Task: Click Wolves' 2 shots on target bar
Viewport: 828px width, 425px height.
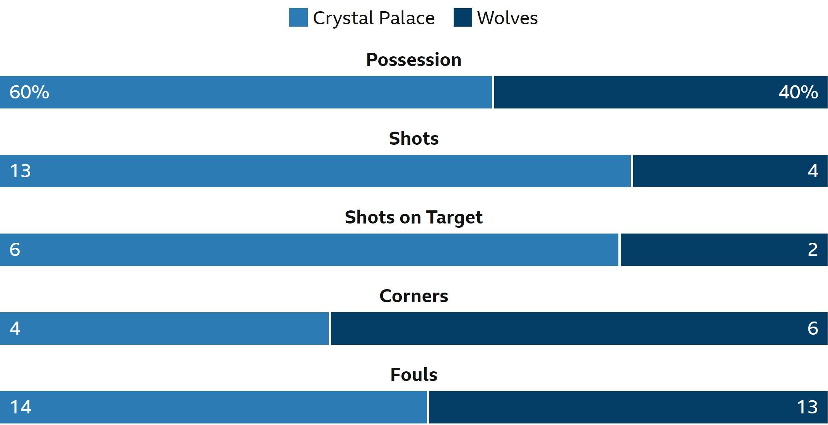Action: click(724, 250)
